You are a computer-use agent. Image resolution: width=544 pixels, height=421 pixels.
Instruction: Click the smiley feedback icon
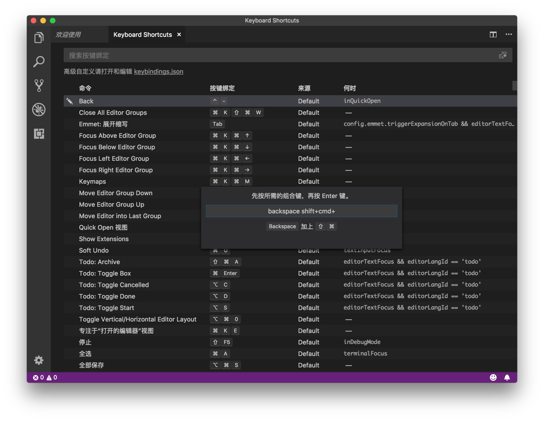[x=493, y=377]
